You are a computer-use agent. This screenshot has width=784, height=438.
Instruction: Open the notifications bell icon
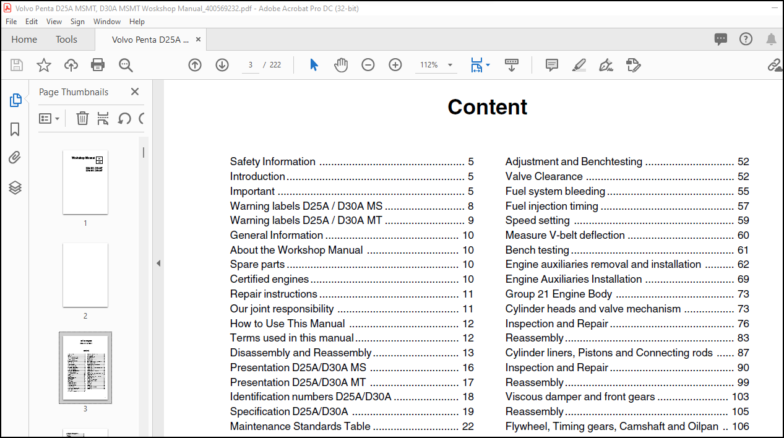(x=771, y=40)
